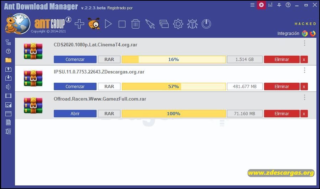Click the 481.677 MB size value
Screen dimensions: 320x189
coord(245,86)
